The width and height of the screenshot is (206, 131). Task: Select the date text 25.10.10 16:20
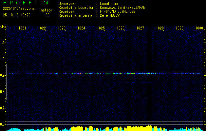16,15
